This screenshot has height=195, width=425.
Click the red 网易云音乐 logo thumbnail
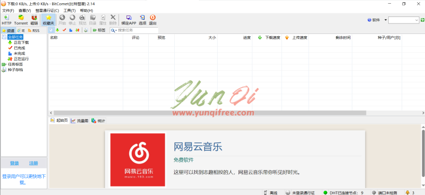pos(138,159)
